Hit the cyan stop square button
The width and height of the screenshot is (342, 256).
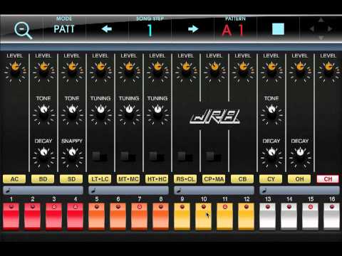[x=278, y=29]
